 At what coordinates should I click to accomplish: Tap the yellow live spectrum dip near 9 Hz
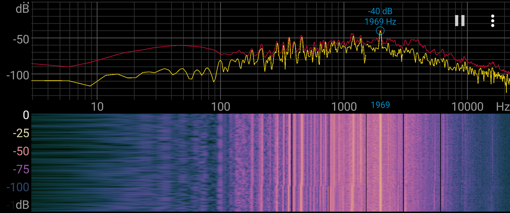[x=90, y=86]
